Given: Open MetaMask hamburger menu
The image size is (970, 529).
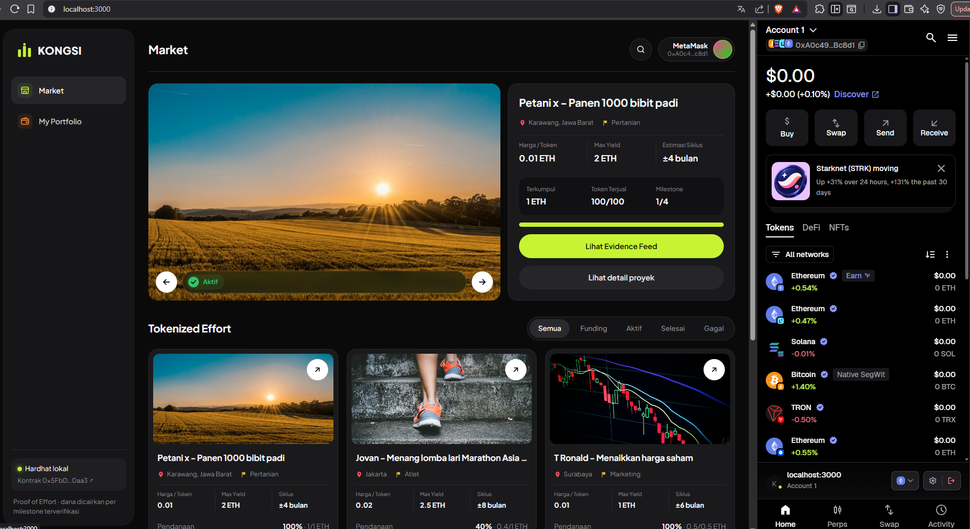Looking at the screenshot, I should click(x=952, y=38).
